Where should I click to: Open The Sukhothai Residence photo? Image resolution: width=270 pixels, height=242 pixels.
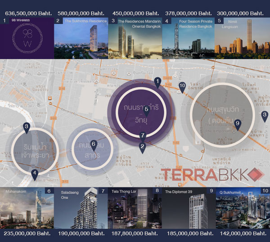click(x=81, y=38)
